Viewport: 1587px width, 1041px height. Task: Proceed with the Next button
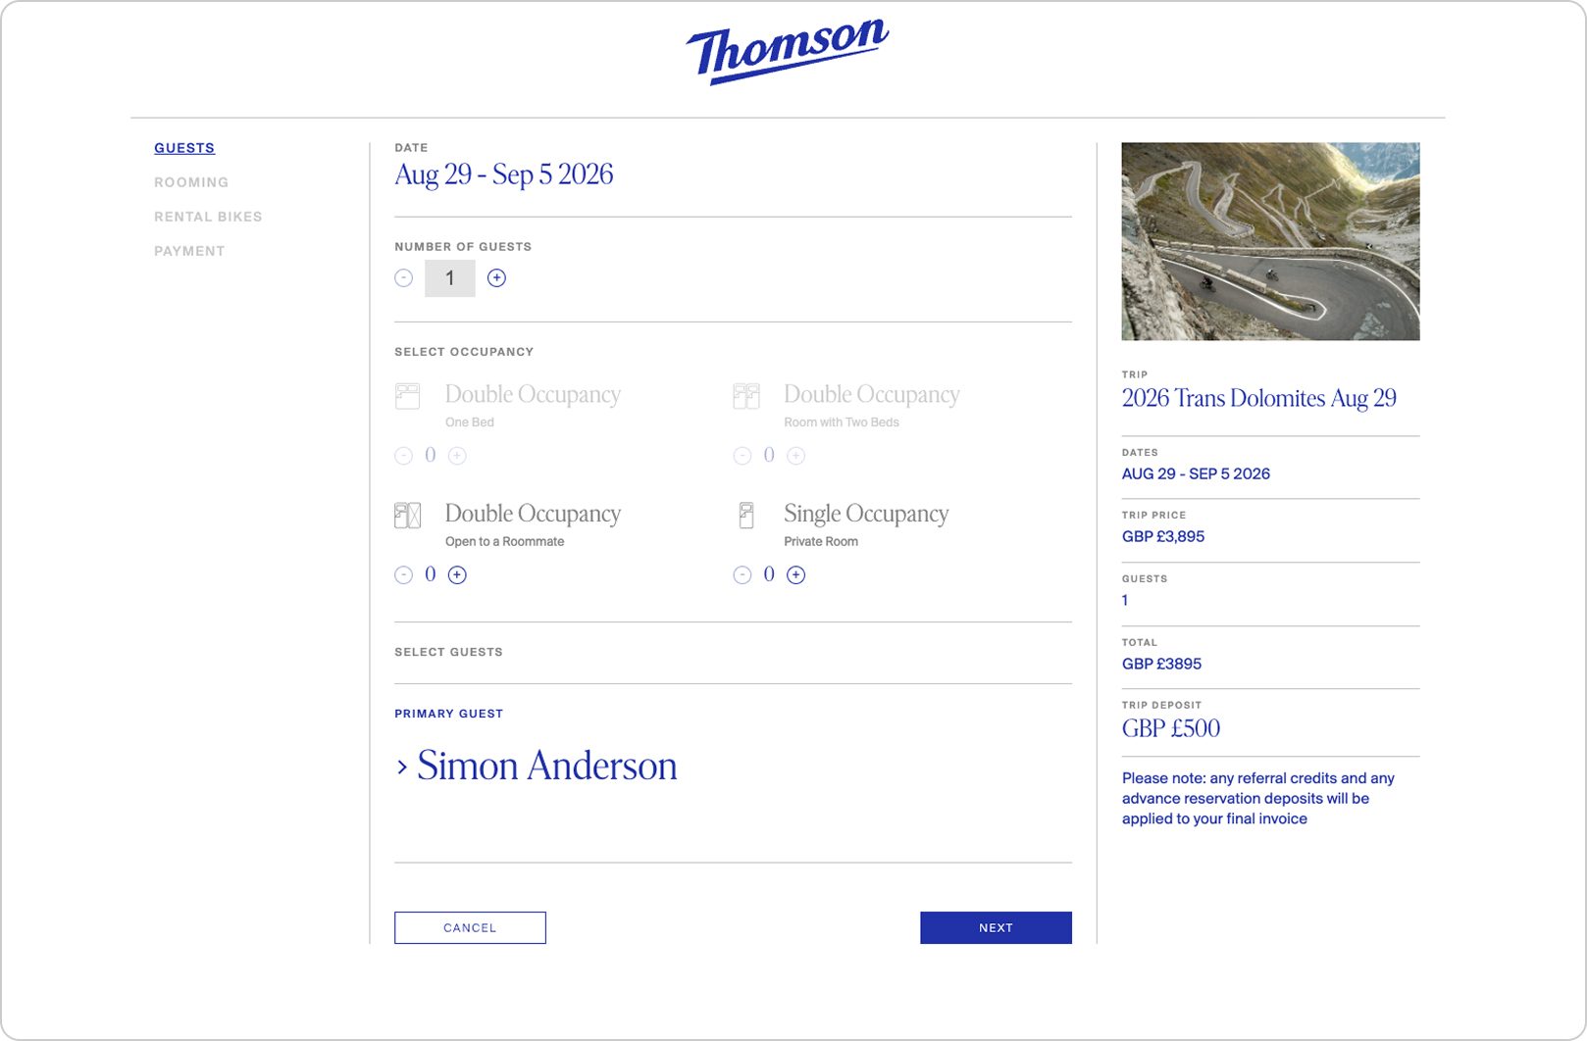pyautogui.click(x=996, y=928)
